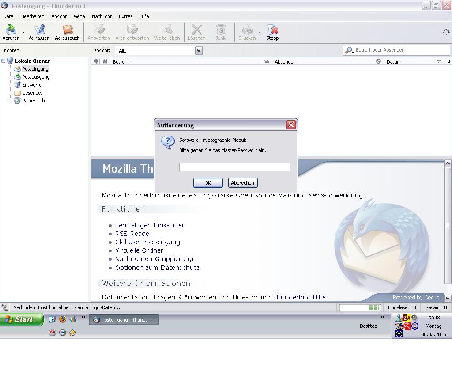Open the Abrufen dropdown arrow
Viewport: 452px width, 375px height.
[23, 33]
